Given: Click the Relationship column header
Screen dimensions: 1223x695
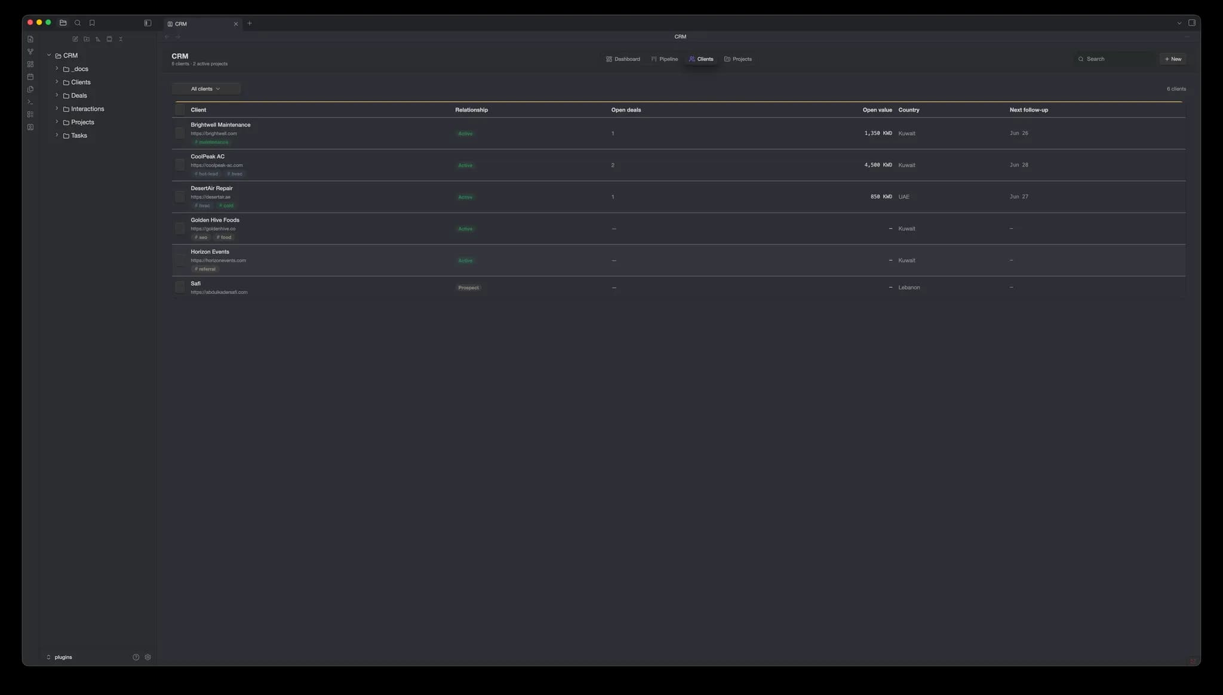Looking at the screenshot, I should [x=471, y=110].
